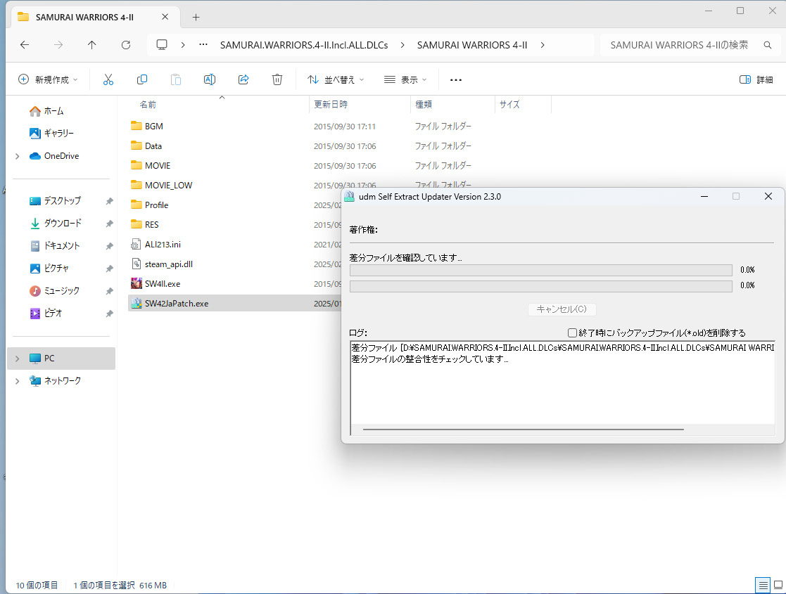Switch to large thumbnails view icon in status bar
The image size is (786, 594).
(x=778, y=585)
